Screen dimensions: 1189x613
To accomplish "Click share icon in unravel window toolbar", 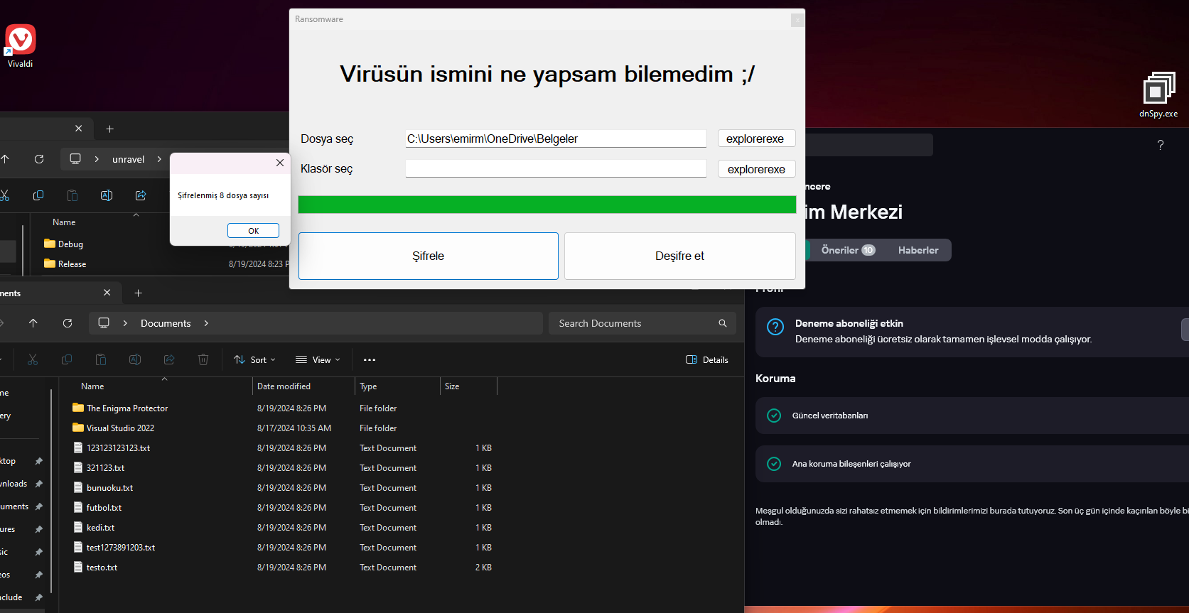I will tap(141, 195).
